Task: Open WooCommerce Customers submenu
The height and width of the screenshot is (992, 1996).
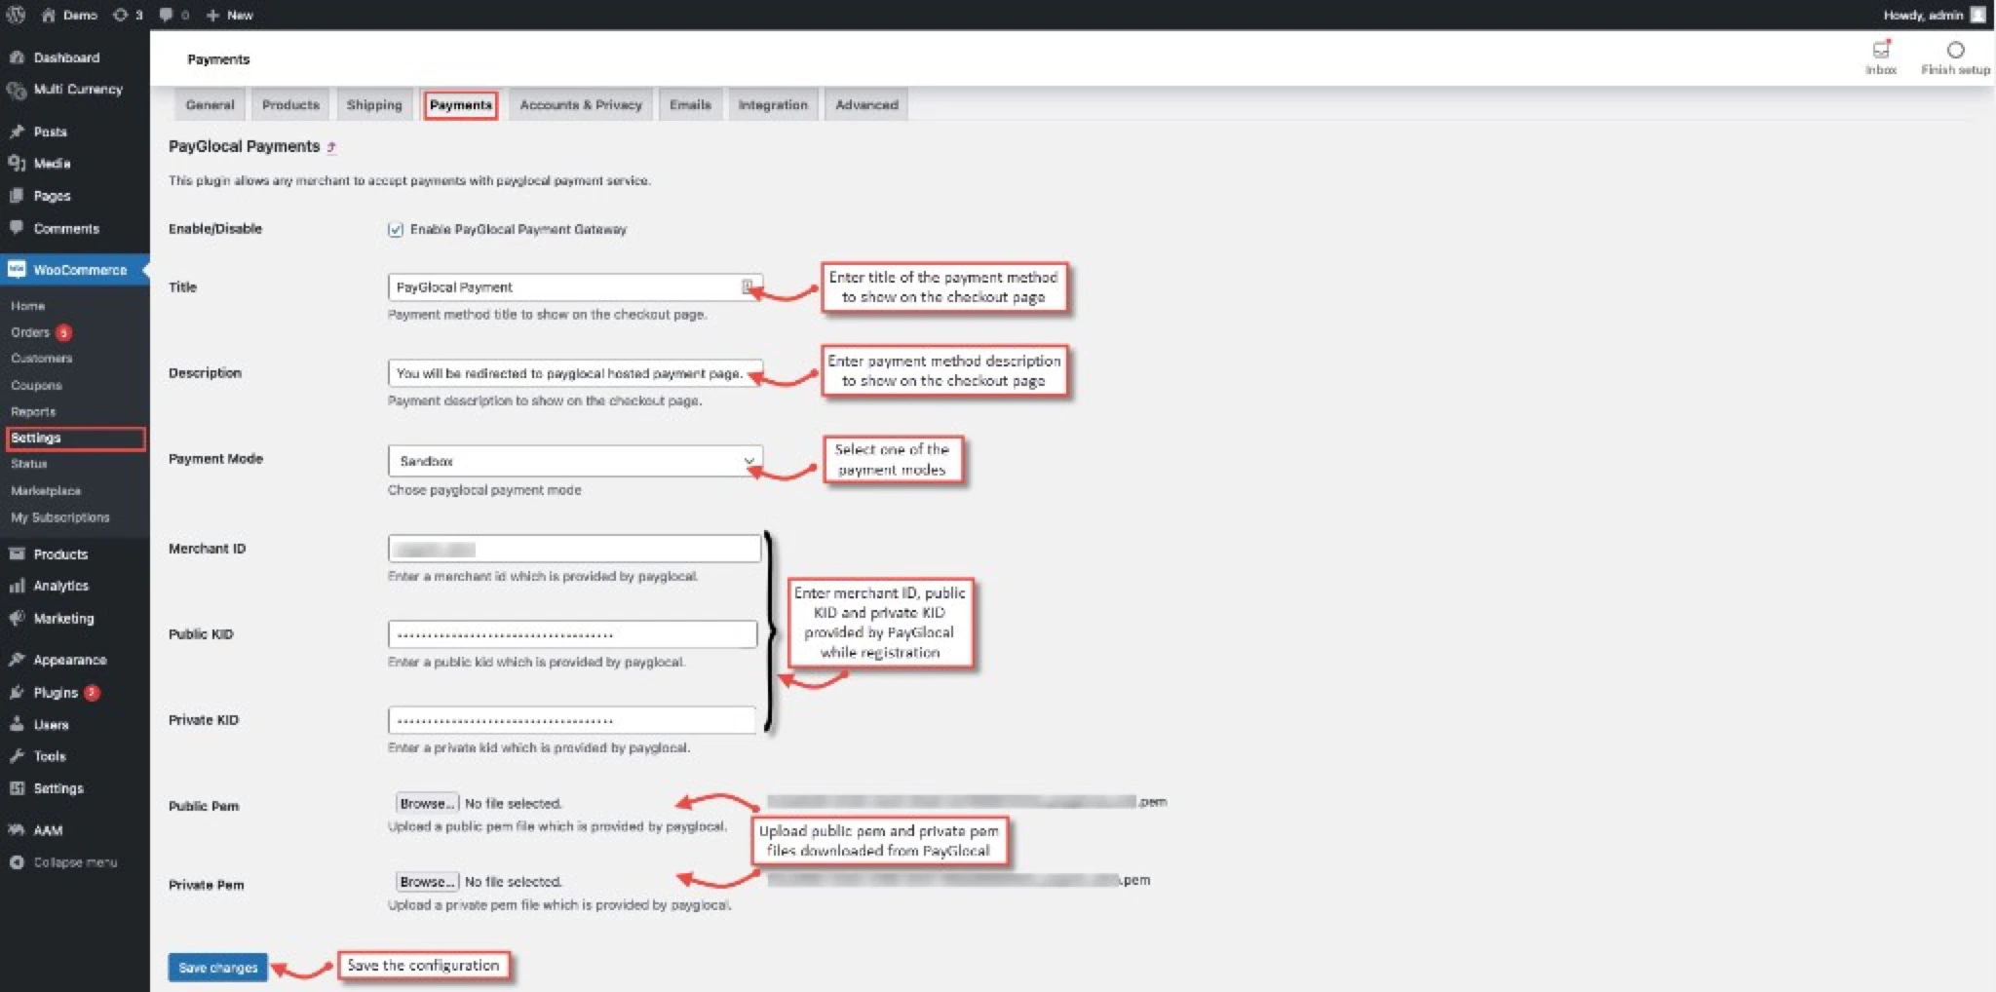Action: (42, 359)
